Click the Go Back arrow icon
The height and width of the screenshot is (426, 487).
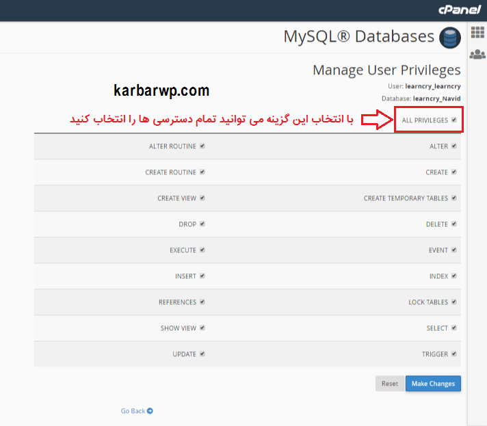[150, 411]
